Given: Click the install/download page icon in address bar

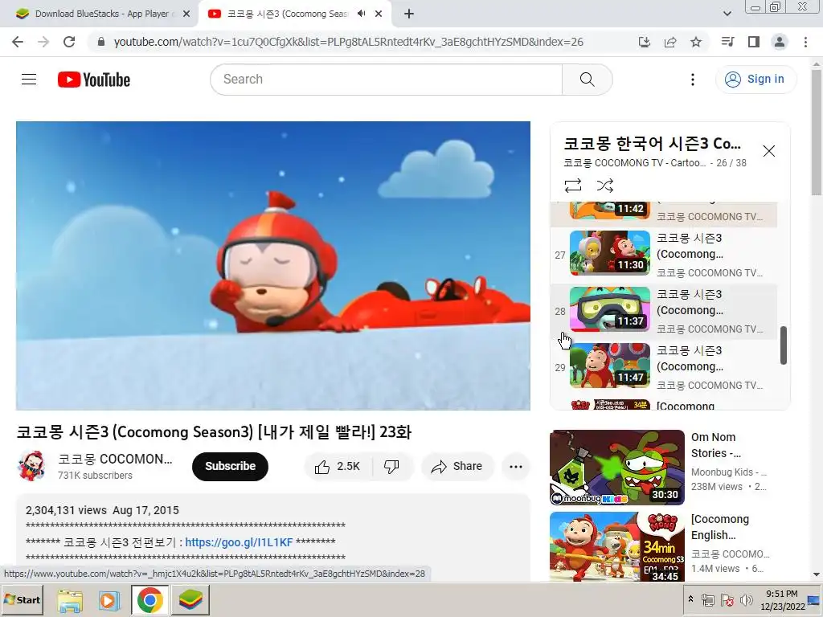Looking at the screenshot, I should click(644, 42).
